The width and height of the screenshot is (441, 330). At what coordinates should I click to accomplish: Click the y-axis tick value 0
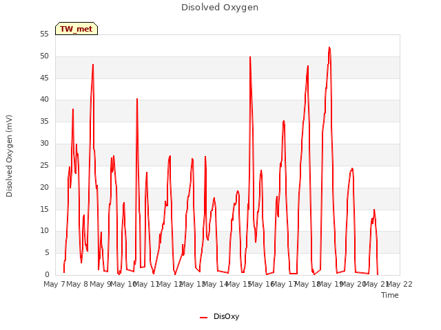47,275
